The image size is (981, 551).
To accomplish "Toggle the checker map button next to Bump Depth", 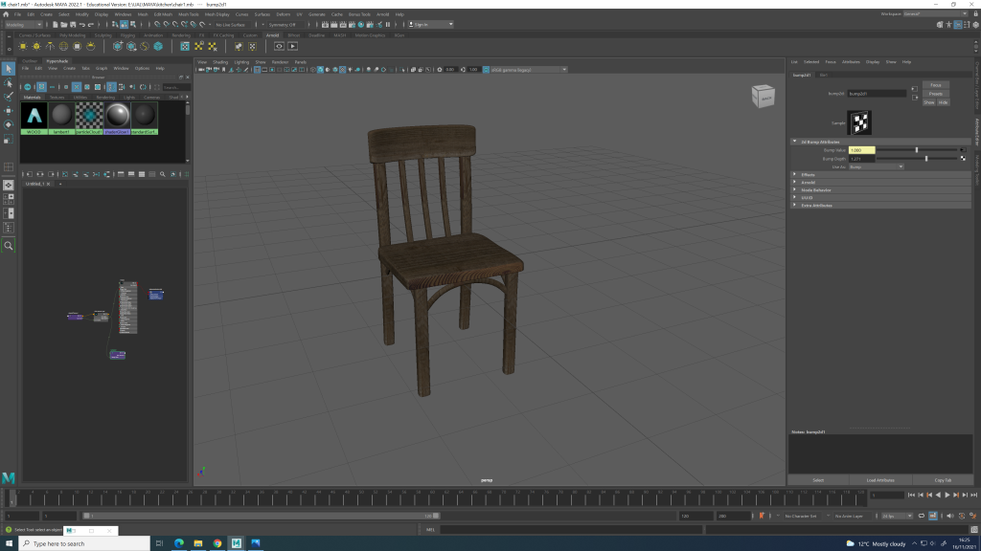I will point(963,159).
